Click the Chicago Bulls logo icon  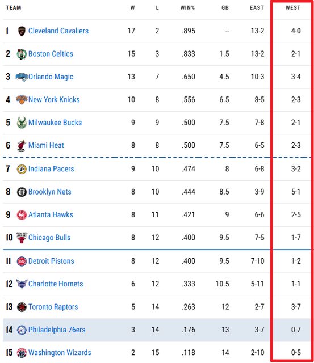[x=22, y=238]
